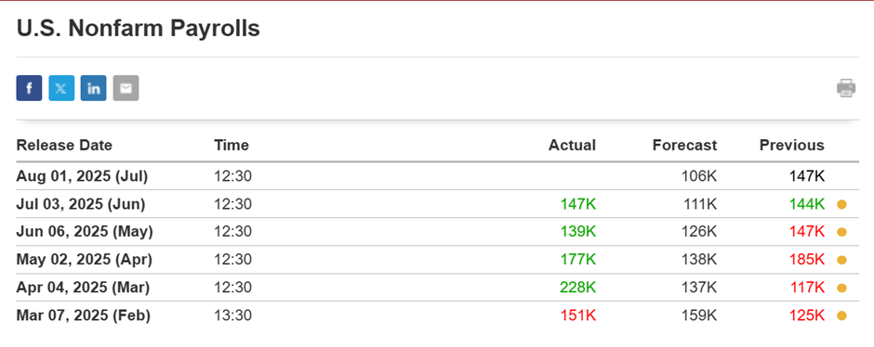Screen dimensions: 874x347
Task: Click the 228K actual value
Action: coord(578,288)
